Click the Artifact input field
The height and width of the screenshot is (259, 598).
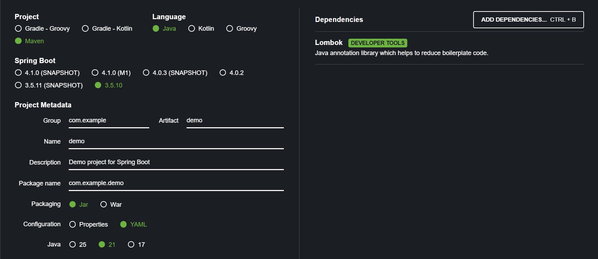(235, 121)
